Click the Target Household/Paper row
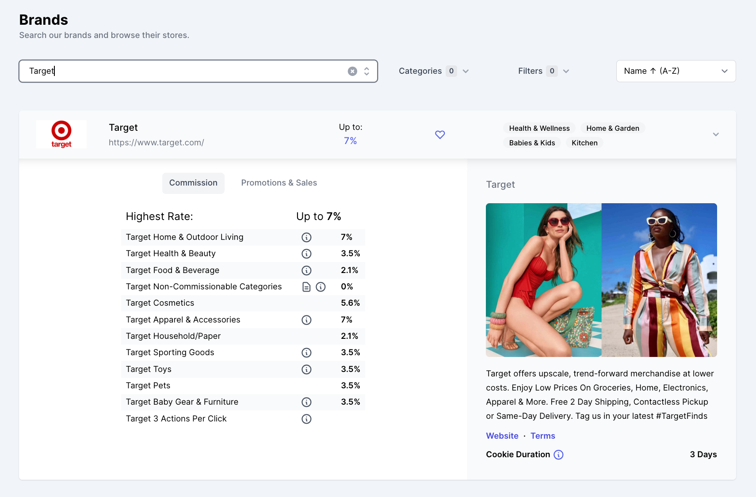756x497 pixels. (x=243, y=336)
